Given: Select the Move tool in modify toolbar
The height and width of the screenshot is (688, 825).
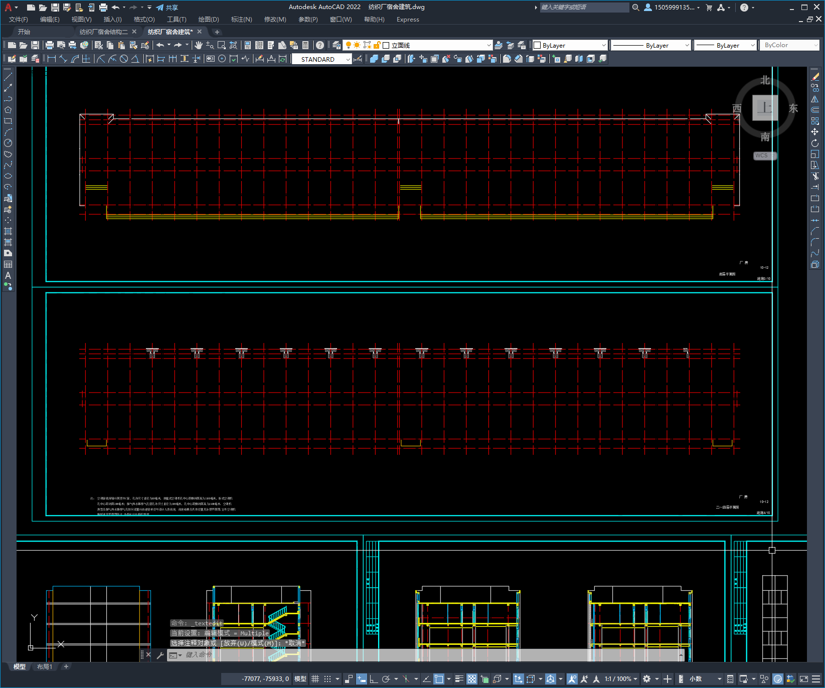Looking at the screenshot, I should pyautogui.click(x=815, y=132).
